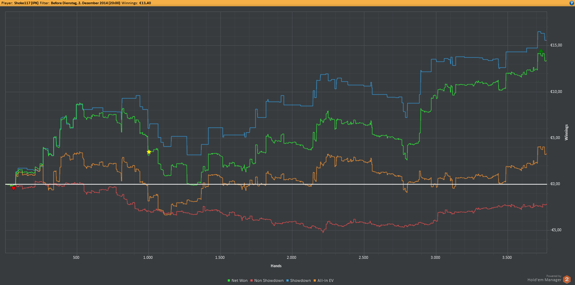This screenshot has width=575, height=285.
Task: Click the €5,00 y-axis label
Action: tap(555, 138)
